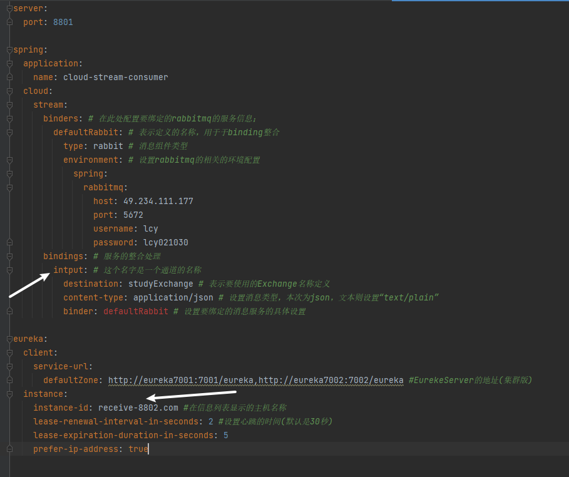Screen dimensions: 569x477
Task: Collapse the server block fold marker
Action: [9, 8]
